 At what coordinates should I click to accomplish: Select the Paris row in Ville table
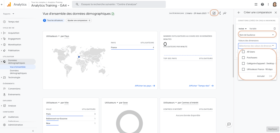click(x=71, y=114)
